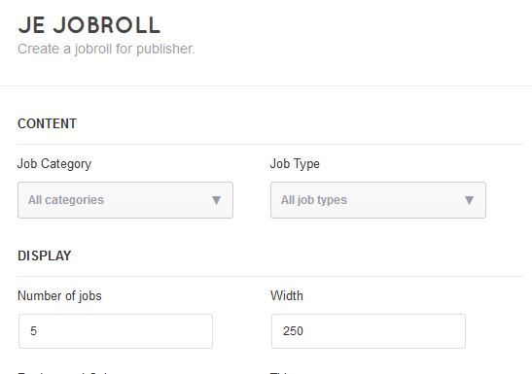
Task: Click the arrow icon beside All categories
Action: click(216, 200)
